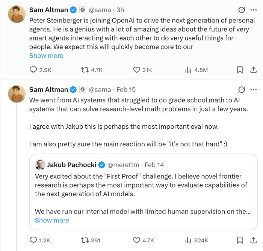Expand the first post with Show more
This screenshot has height=251, width=263.
pos(46,56)
